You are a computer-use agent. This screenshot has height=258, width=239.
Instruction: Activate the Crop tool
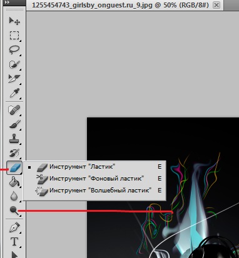coord(14,79)
